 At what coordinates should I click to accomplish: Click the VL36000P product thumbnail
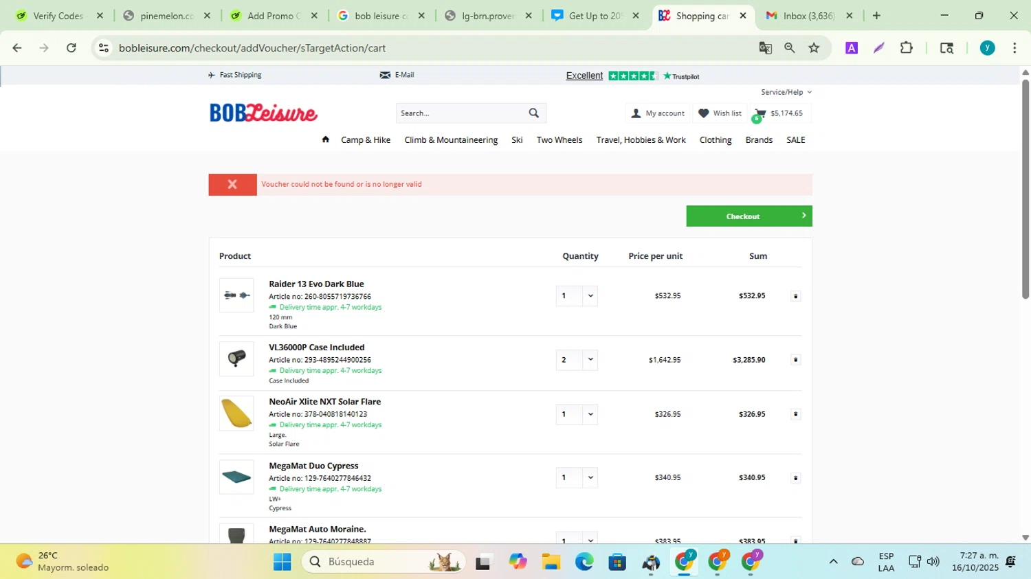pyautogui.click(x=236, y=359)
